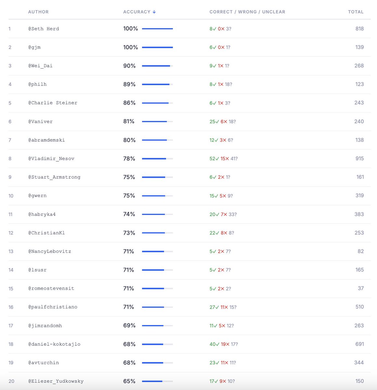This screenshot has height=390, width=377.
Task: Select @abramdemski author name
Action: [x=46, y=140]
